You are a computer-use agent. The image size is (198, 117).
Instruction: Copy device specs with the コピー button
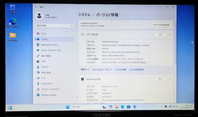(x=161, y=35)
